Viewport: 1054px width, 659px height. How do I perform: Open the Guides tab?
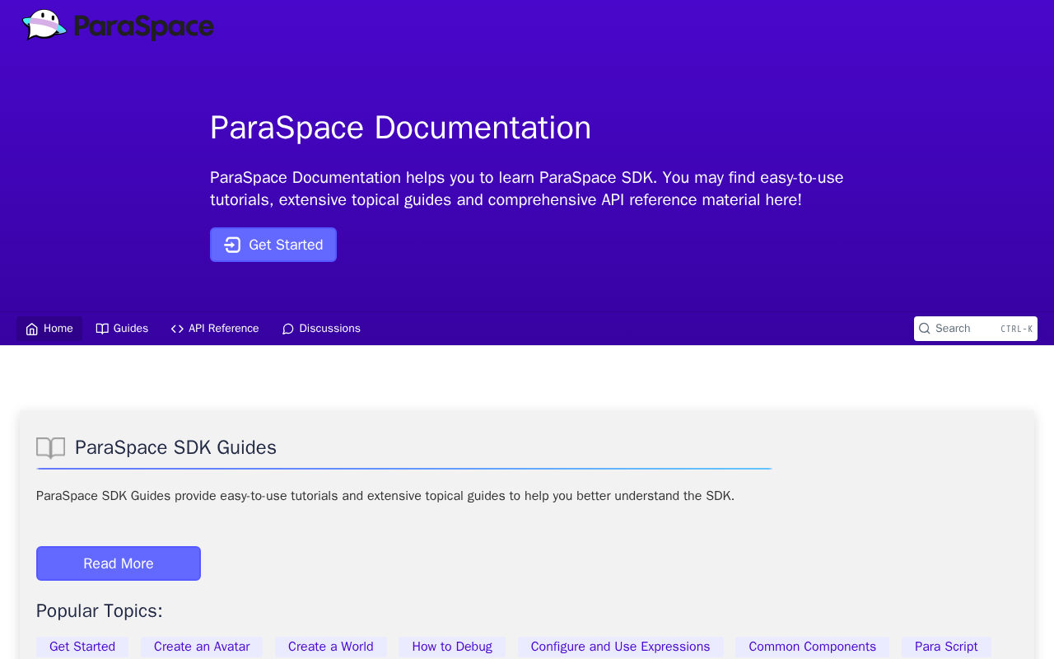[x=122, y=329]
